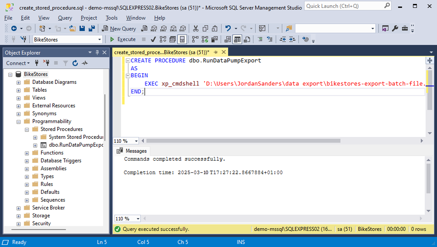Click the Toolbox icon
Screen dimensions: 437x247
405,28
